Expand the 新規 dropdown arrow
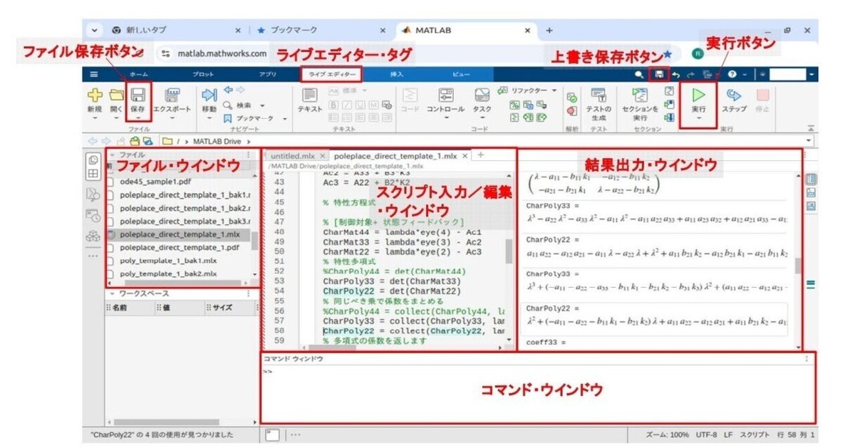 (95, 119)
